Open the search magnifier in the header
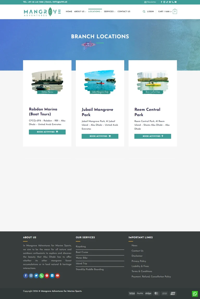This screenshot has height=299, width=200. pyautogui.click(x=144, y=11)
